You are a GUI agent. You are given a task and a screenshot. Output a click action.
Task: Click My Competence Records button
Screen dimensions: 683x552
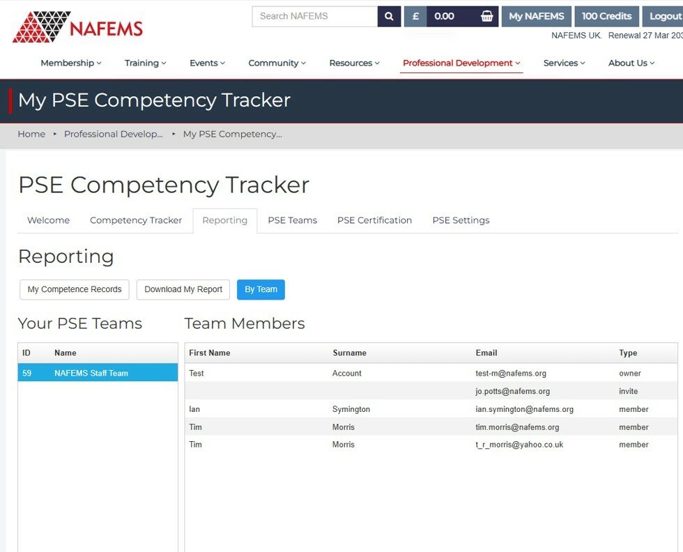pyautogui.click(x=75, y=290)
